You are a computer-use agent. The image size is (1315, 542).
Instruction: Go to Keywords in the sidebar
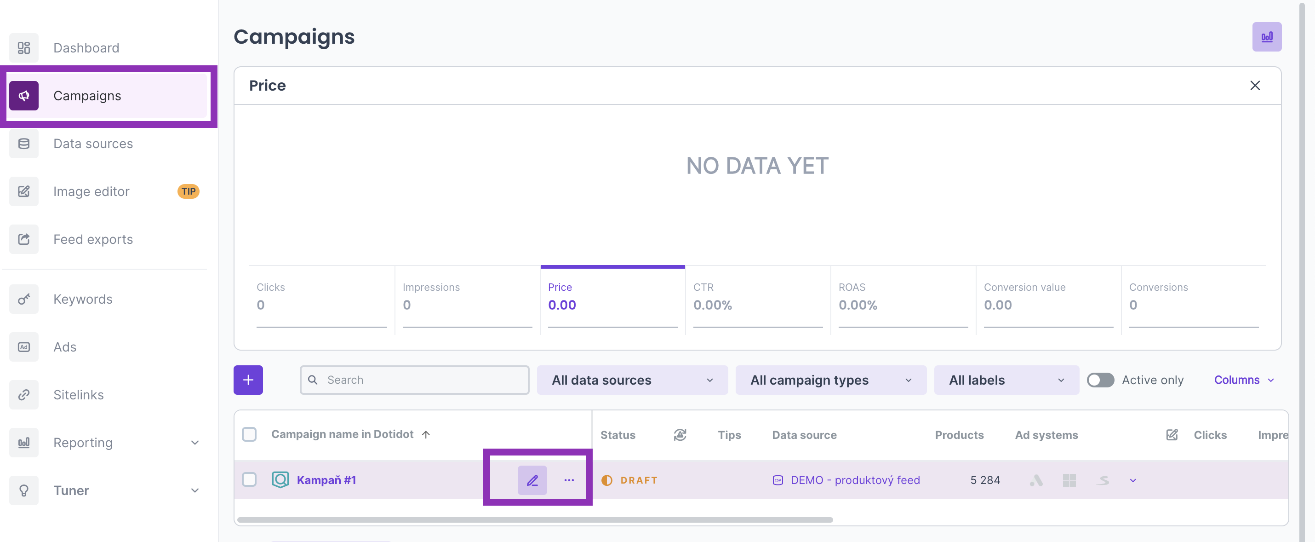click(x=83, y=299)
